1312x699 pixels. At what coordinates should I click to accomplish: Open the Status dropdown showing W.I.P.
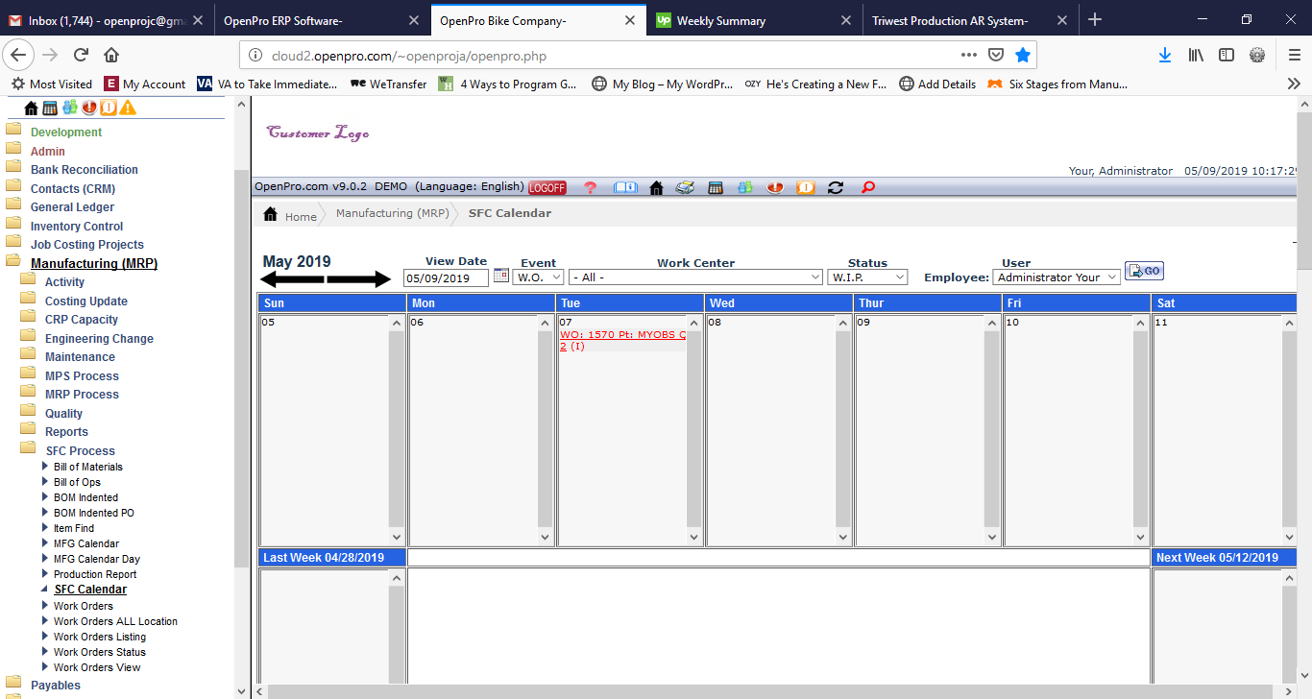pos(867,277)
